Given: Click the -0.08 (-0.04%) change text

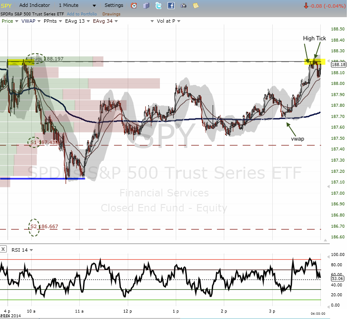Looking at the screenshot, I should pyautogui.click(x=328, y=6).
